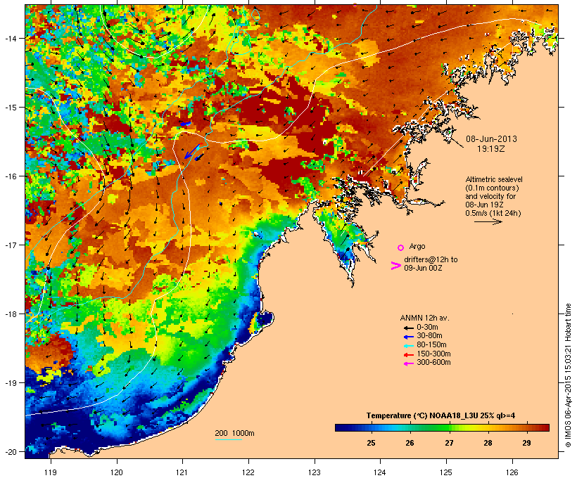The height and width of the screenshot is (478, 577).
Task: Select the time text 19:19Z
Action: pyautogui.click(x=491, y=149)
